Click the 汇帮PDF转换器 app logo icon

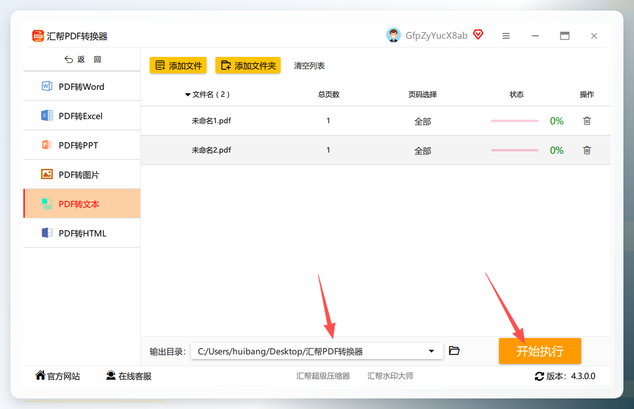tap(38, 36)
